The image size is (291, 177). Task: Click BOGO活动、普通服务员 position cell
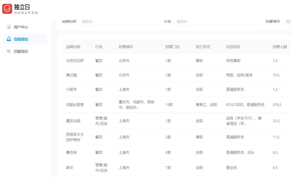point(245,105)
